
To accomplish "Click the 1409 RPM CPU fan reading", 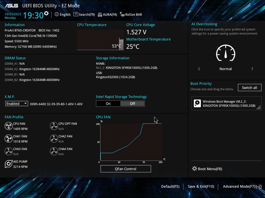I will (20, 129).
